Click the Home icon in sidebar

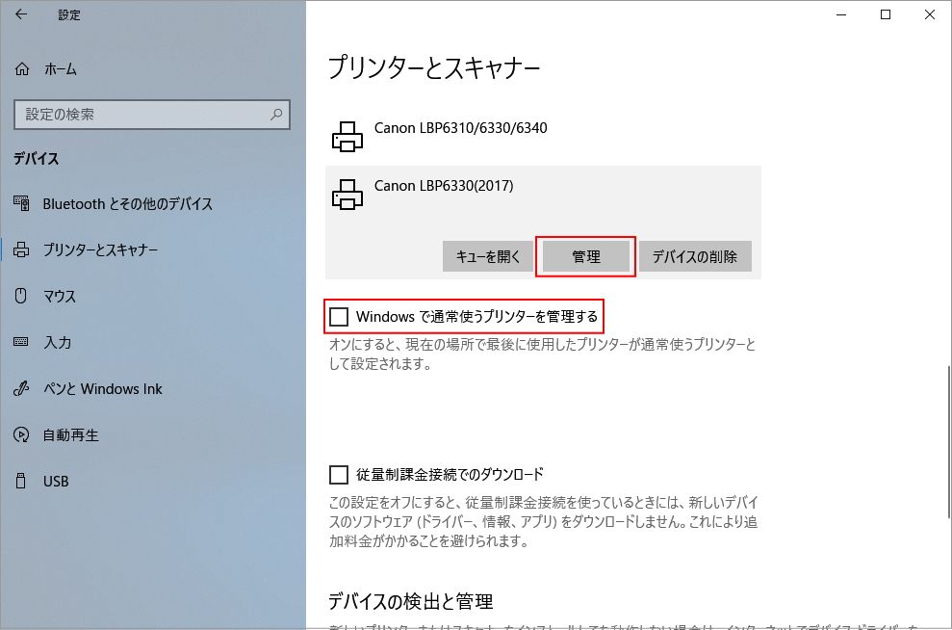pos(22,69)
